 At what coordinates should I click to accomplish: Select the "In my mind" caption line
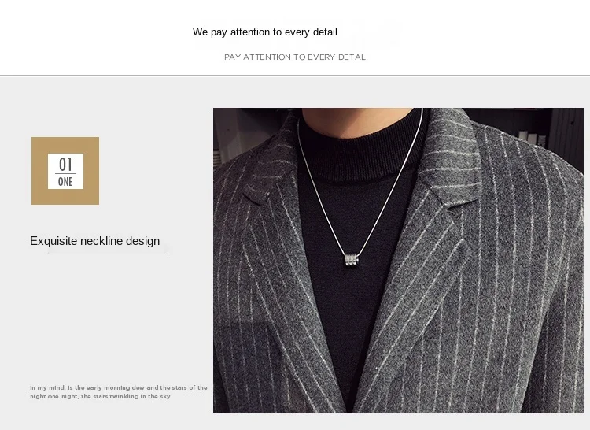(119, 387)
